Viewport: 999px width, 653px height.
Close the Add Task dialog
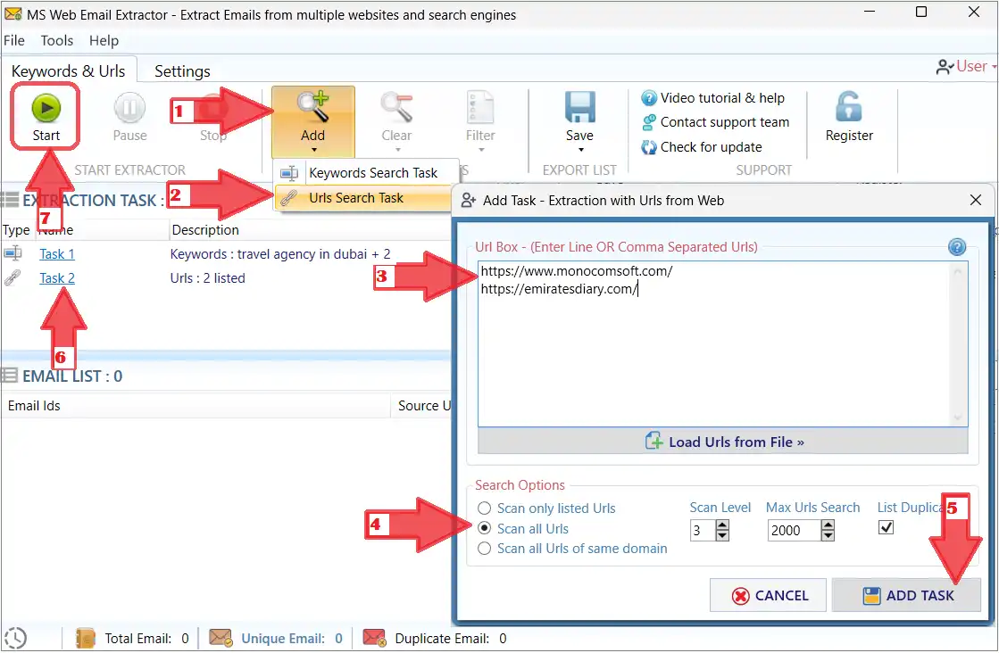click(975, 201)
